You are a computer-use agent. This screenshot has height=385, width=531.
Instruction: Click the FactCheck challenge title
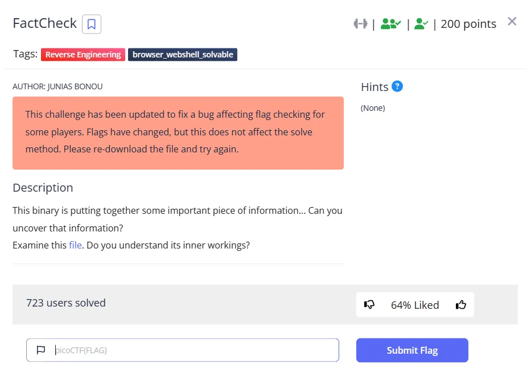(x=45, y=23)
